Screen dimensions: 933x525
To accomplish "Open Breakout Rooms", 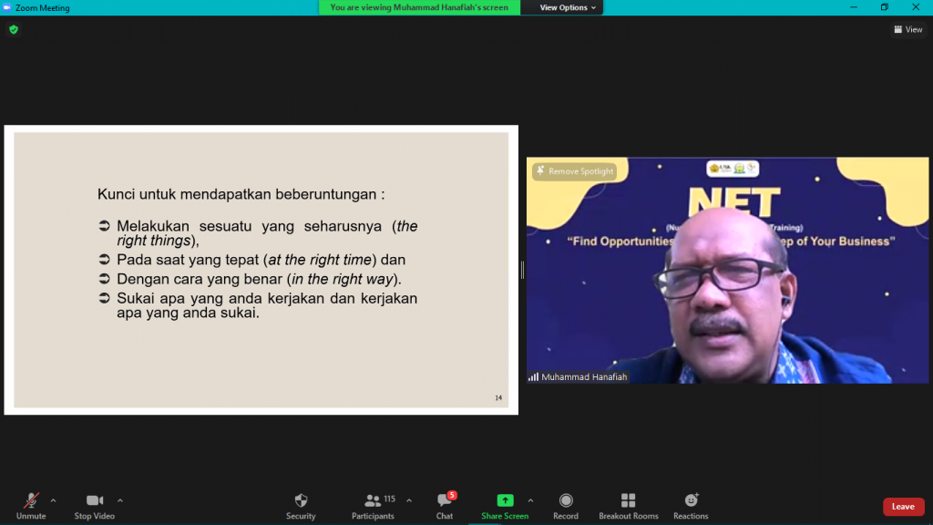I will [628, 505].
